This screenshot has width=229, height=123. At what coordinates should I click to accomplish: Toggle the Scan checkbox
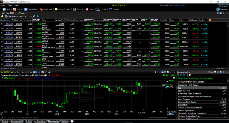[19, 13]
